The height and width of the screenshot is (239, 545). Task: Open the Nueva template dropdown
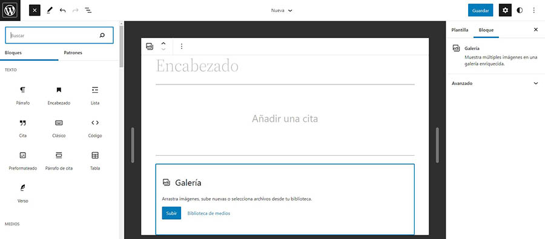coord(282,10)
